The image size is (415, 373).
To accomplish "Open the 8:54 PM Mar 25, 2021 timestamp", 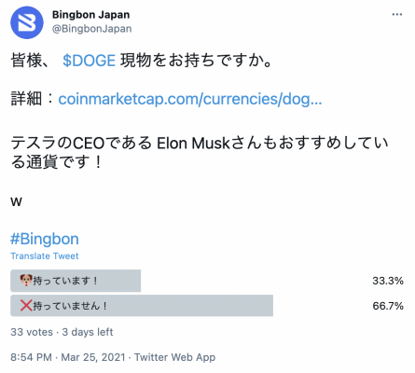I will (x=68, y=357).
